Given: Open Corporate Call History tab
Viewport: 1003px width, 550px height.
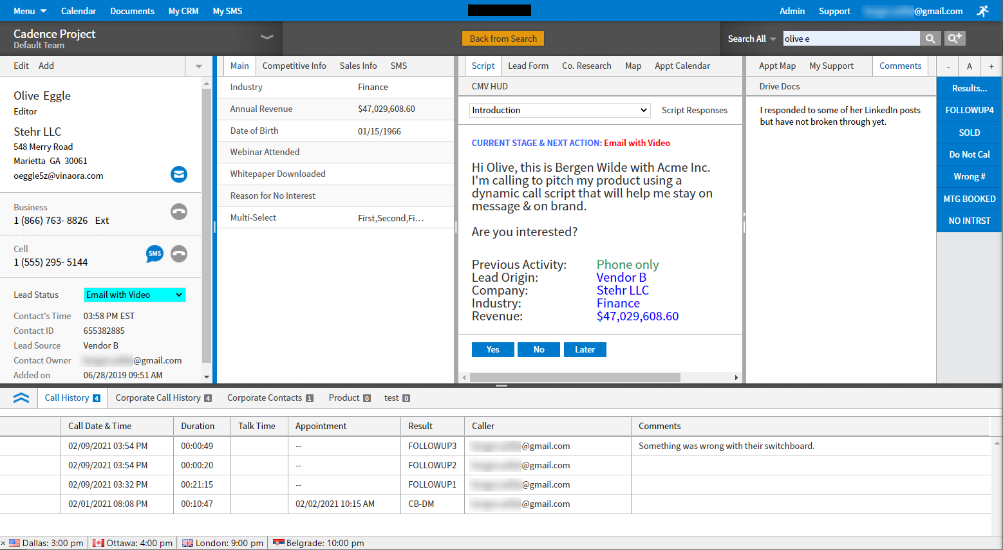Looking at the screenshot, I should pos(164,398).
